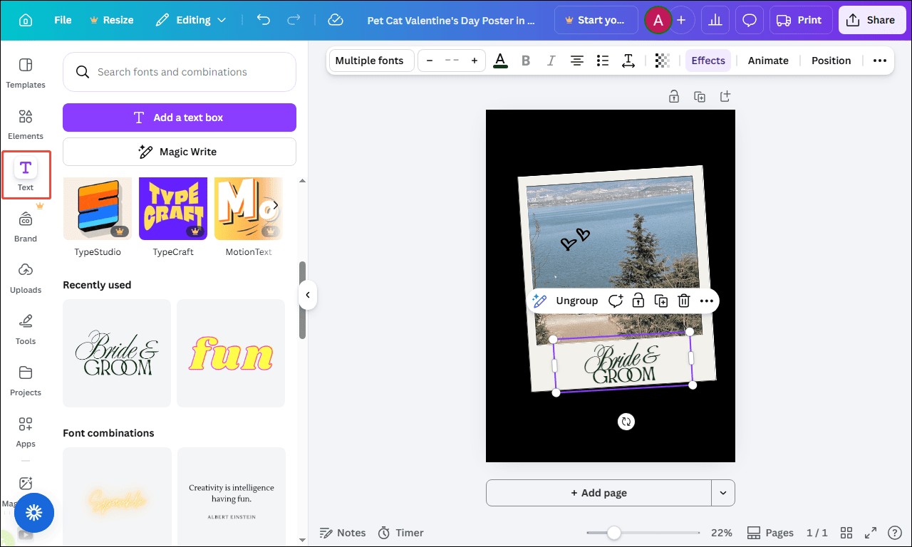
Task: Open the text color picker
Action: click(x=500, y=61)
